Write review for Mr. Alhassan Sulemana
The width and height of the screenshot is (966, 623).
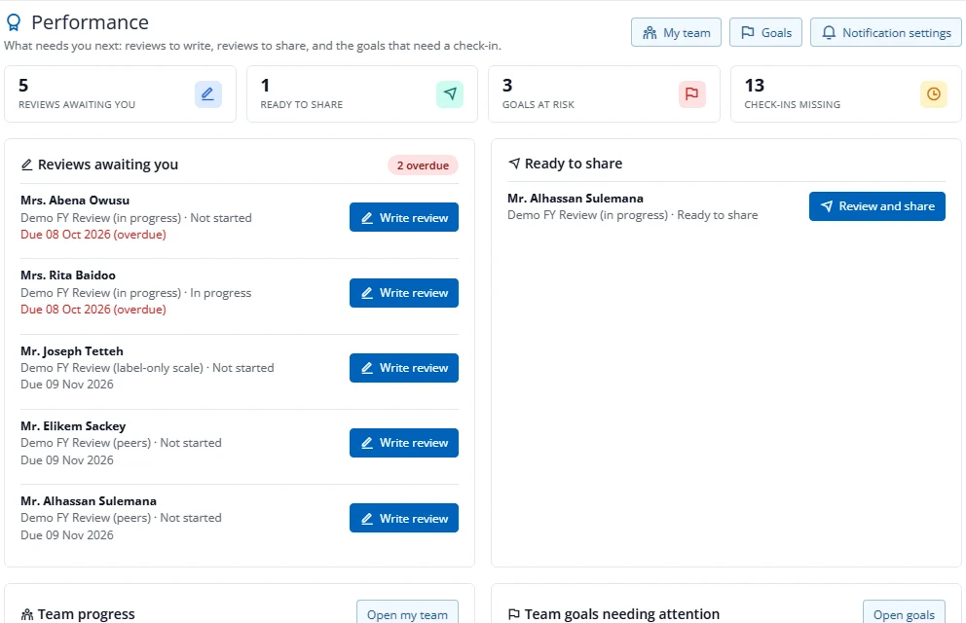click(404, 518)
